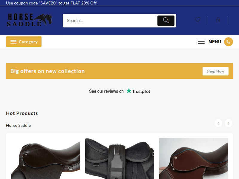The height and width of the screenshot is (179, 239).
Task: Click the orange phone call icon
Action: point(229,42)
